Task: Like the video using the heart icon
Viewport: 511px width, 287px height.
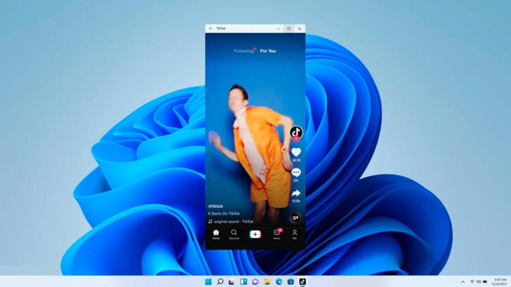Action: click(x=297, y=151)
